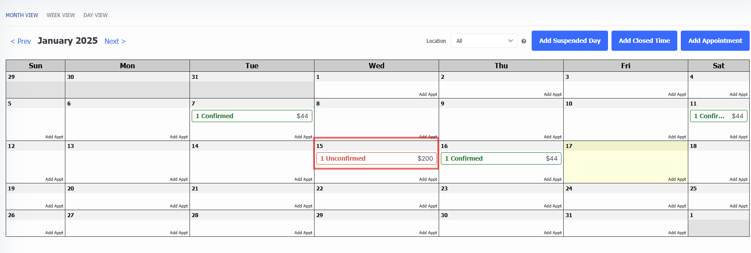
Task: Go to next month with Next link
Action: (x=115, y=41)
